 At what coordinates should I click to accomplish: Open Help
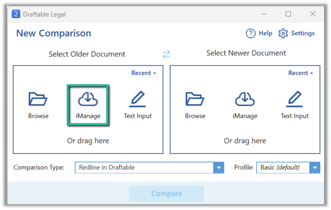259,34
